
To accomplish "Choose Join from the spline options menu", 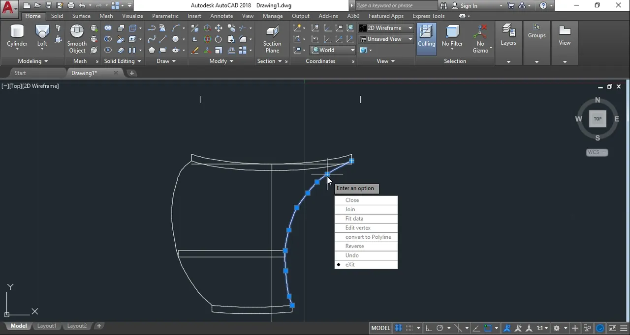I will [x=366, y=209].
